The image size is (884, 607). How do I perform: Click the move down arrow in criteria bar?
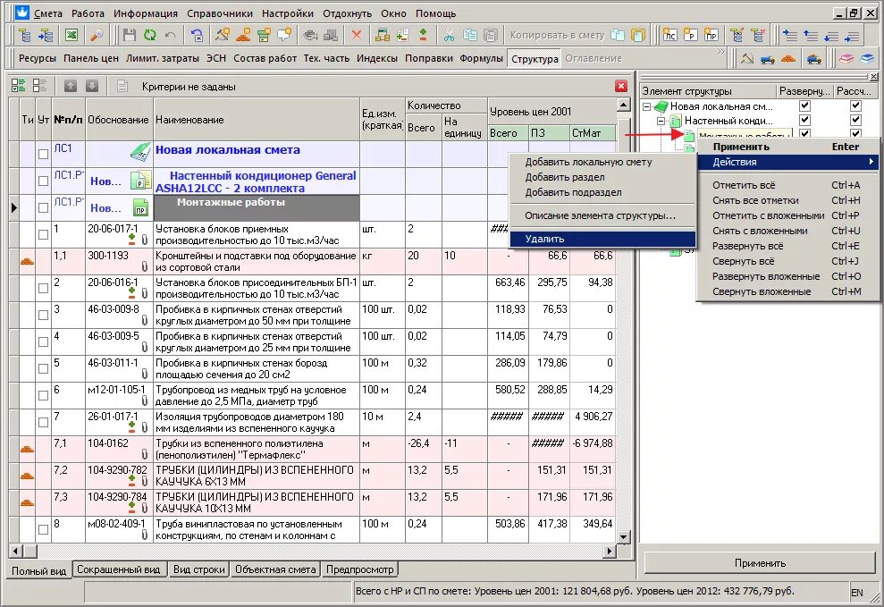(92, 86)
